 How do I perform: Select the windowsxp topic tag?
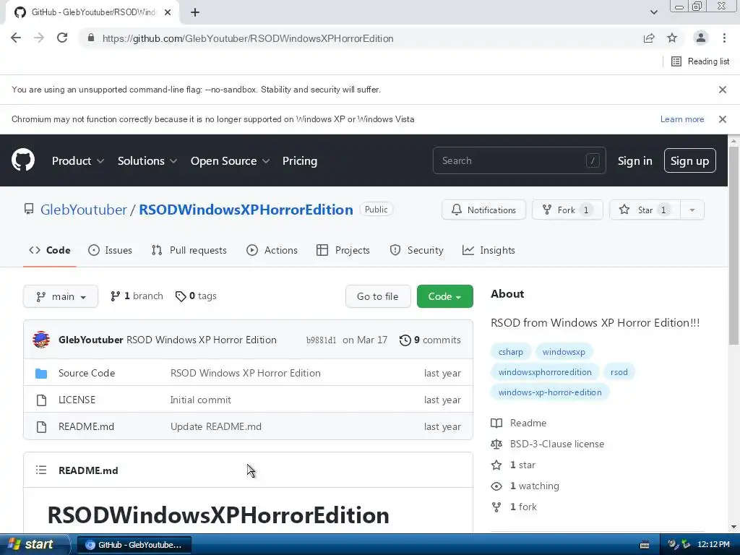pos(564,352)
